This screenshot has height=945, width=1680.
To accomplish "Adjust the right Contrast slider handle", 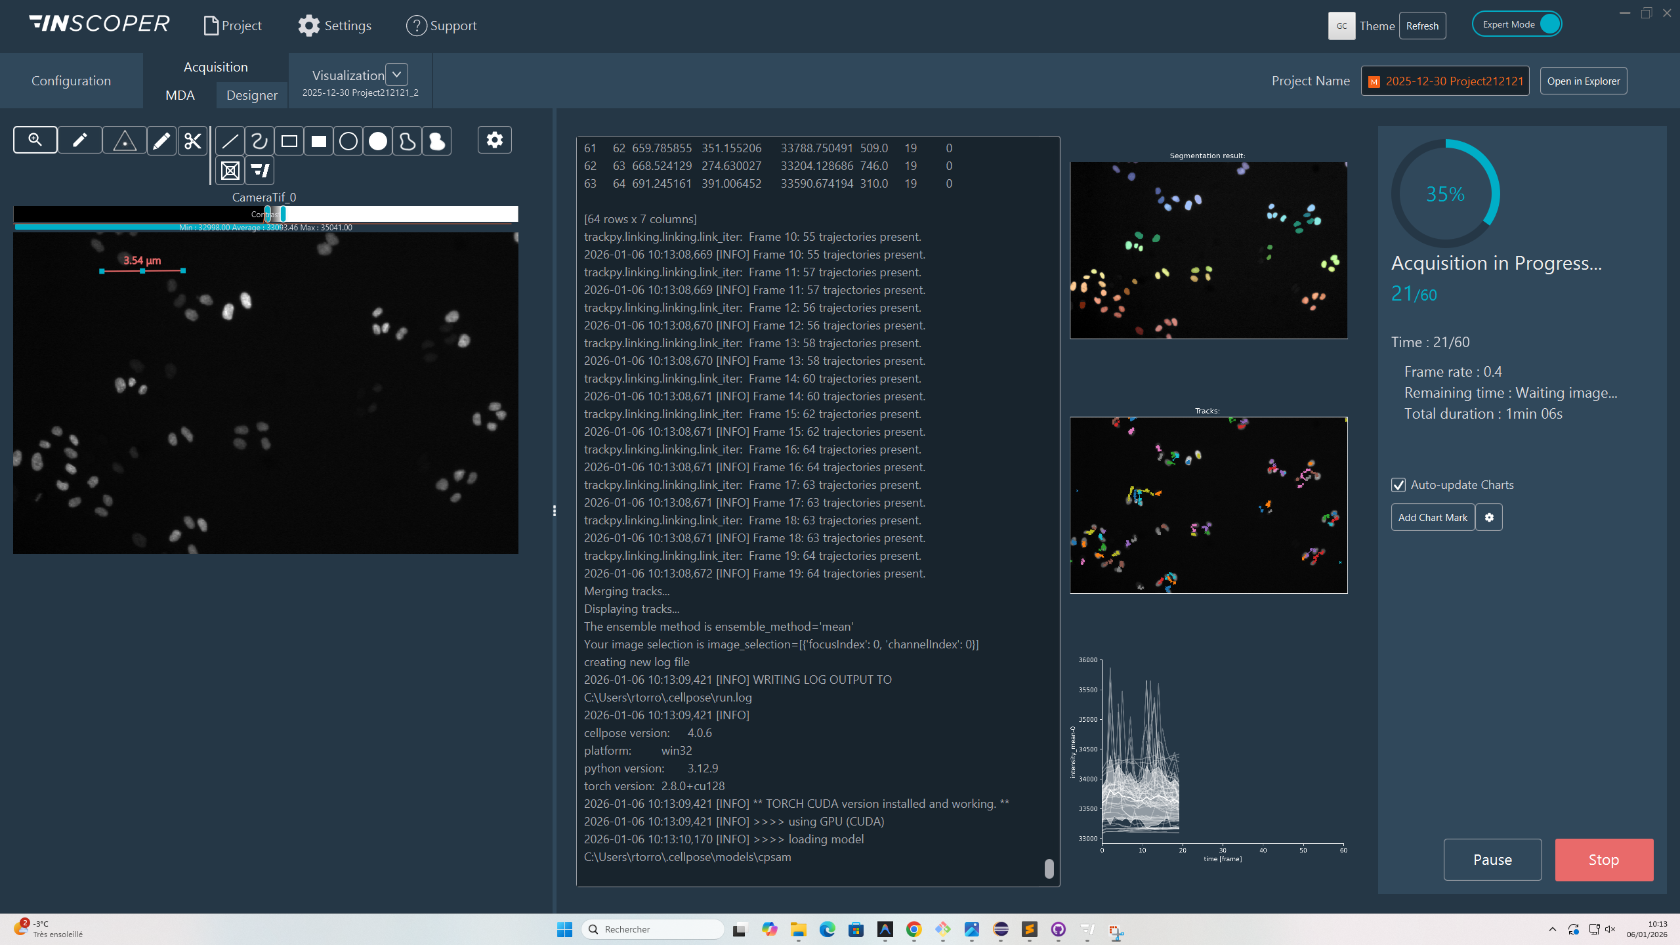I will pos(283,214).
